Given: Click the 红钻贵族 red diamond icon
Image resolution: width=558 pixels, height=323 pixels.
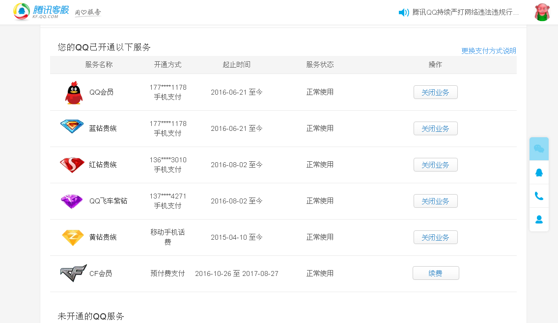Looking at the screenshot, I should (72, 165).
